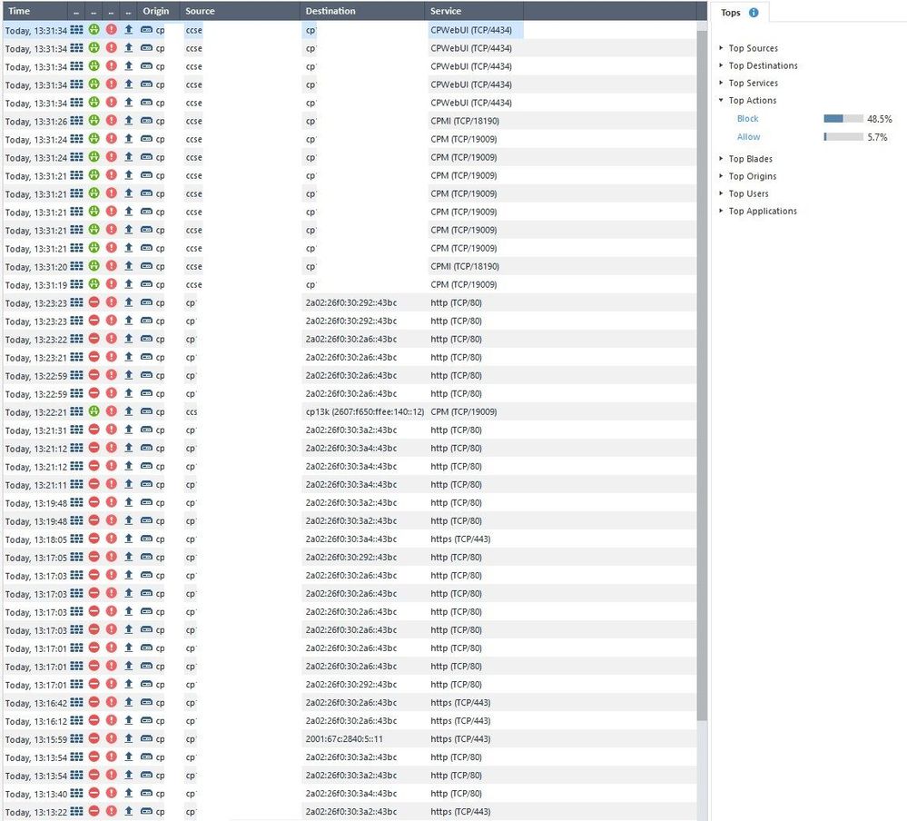Click the Allow 5.7% percentage bar
The image size is (907, 821).
(x=843, y=137)
